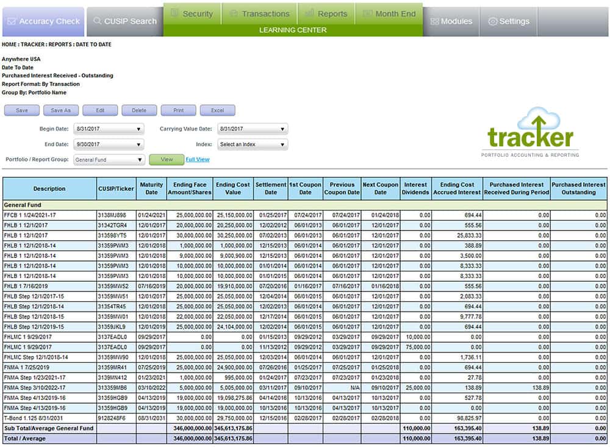Click the Security tab icon
Screen dimensions: 610x447
[x=174, y=13]
